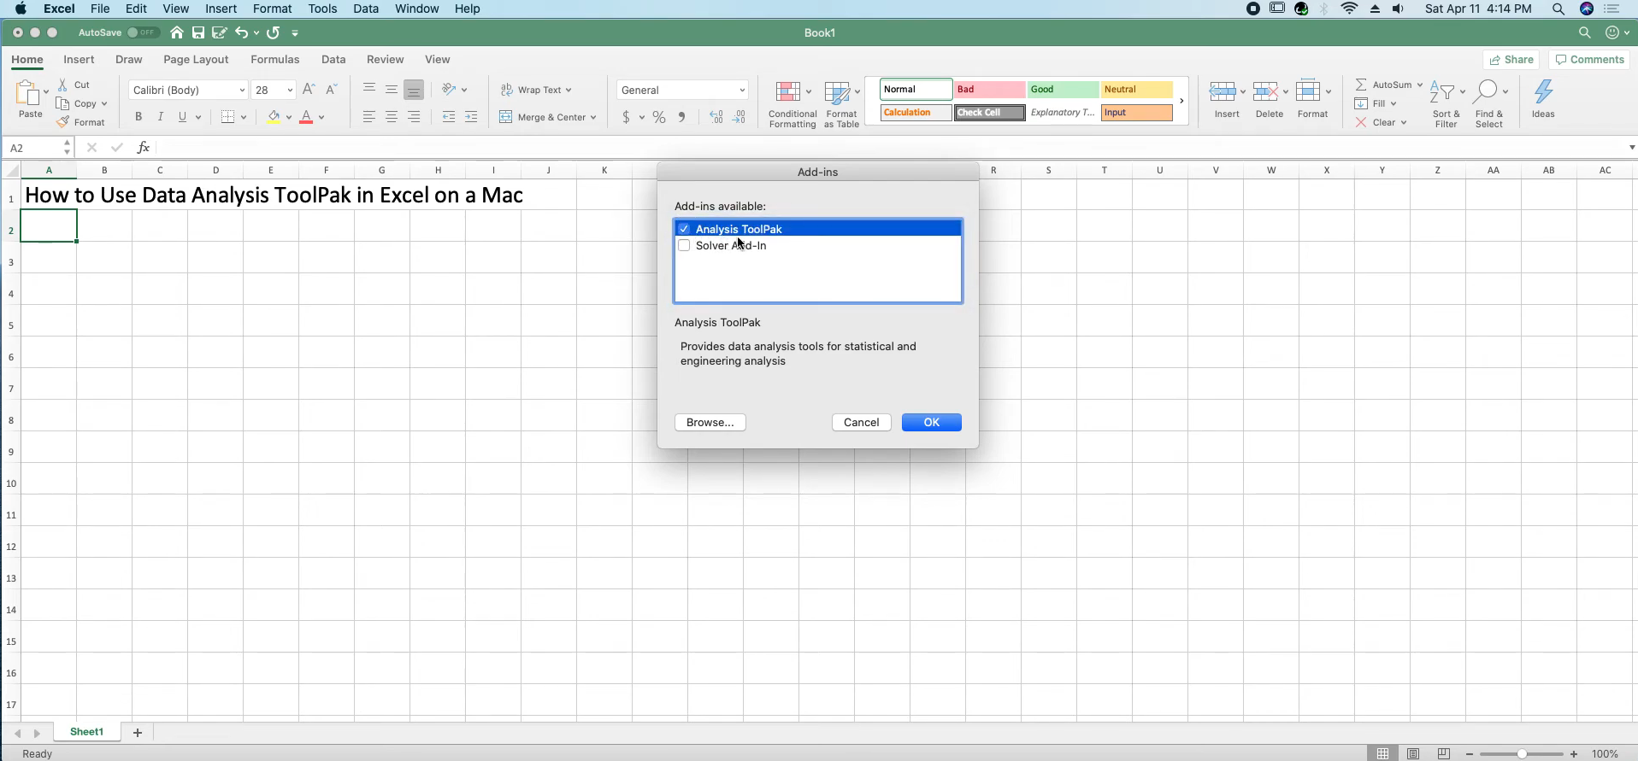Viewport: 1638px width, 761px height.
Task: Click the Browse... button
Action: coord(710,423)
